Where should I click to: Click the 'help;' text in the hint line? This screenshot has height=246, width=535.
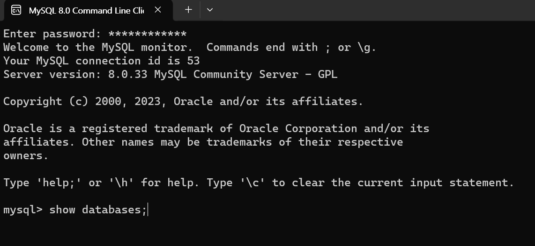(x=59, y=183)
